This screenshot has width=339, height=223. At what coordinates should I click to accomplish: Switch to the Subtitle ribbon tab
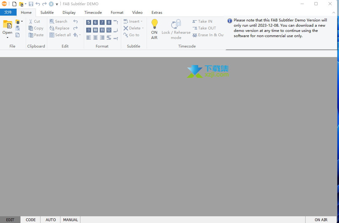click(x=47, y=13)
